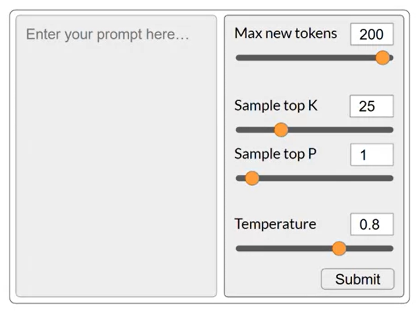Select the Temperature field showing 0.8
The height and width of the screenshot is (312, 418).
(x=372, y=224)
